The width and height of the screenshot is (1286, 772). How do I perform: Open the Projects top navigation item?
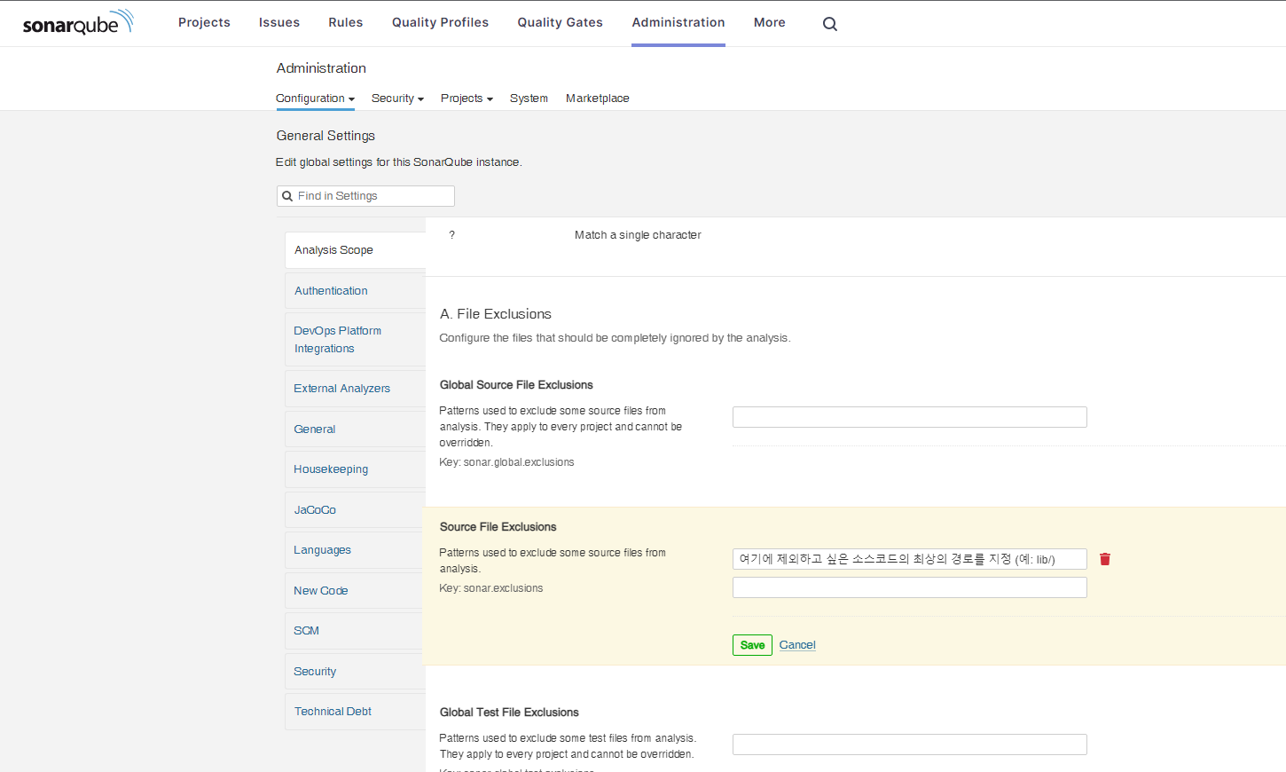(x=204, y=22)
